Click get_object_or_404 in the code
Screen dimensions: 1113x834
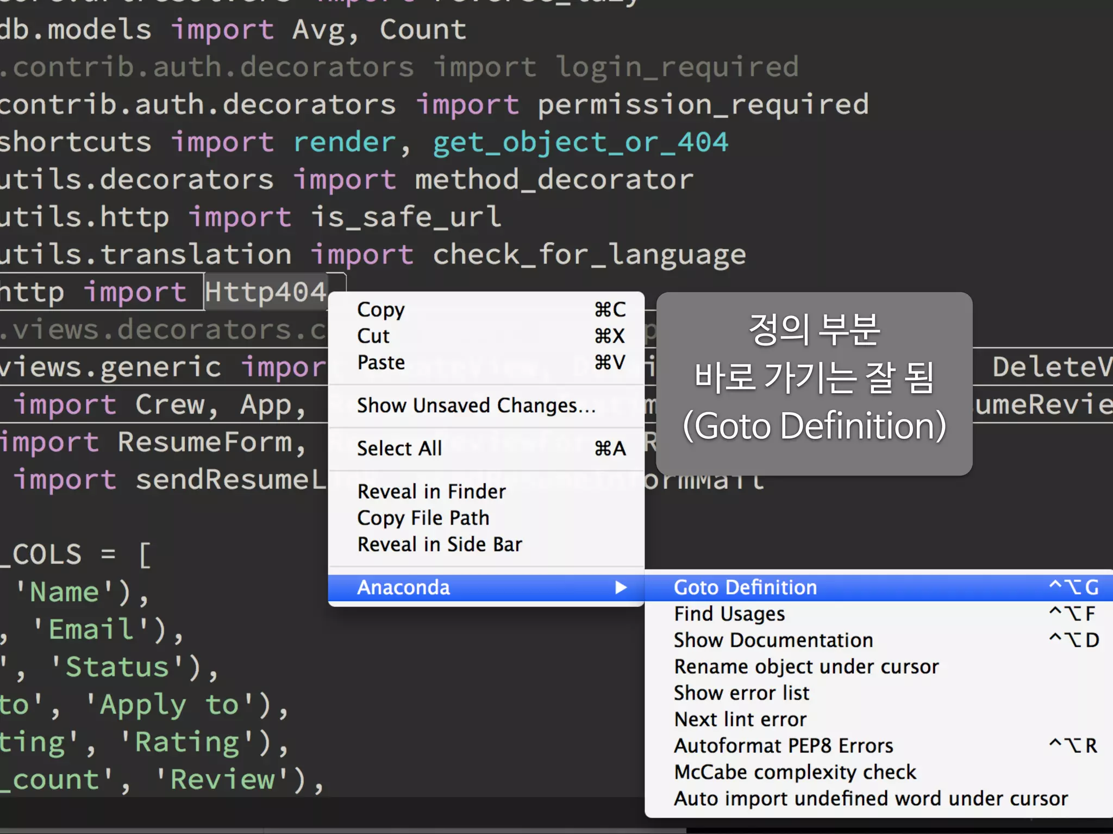[580, 143]
